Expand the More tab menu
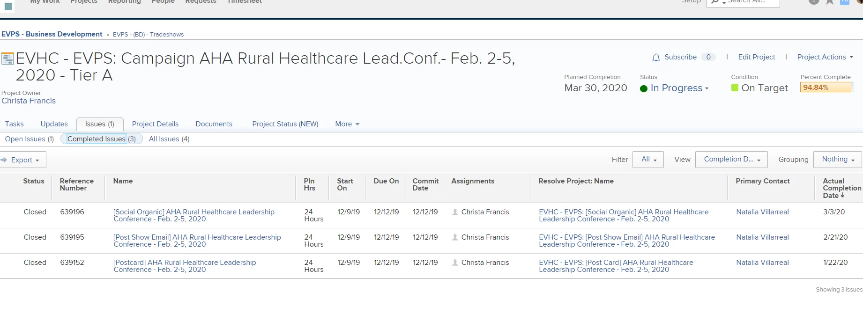This screenshot has width=863, height=329. tap(347, 124)
